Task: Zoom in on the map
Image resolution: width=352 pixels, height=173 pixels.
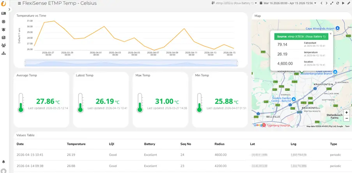Action: click(x=347, y=112)
